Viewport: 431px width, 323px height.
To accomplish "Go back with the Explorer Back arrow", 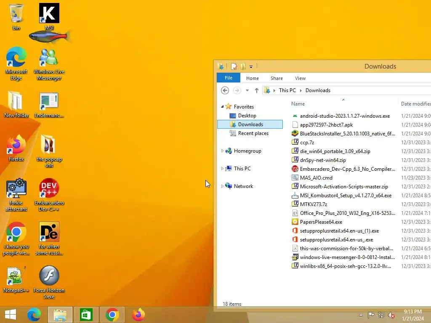I will [x=225, y=90].
